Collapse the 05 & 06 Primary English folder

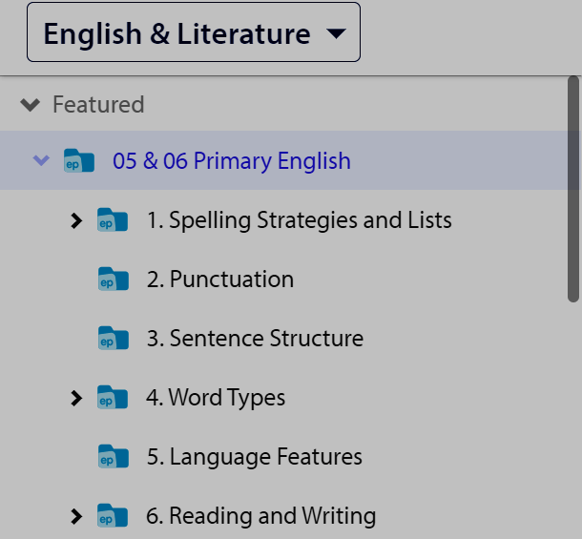41,160
